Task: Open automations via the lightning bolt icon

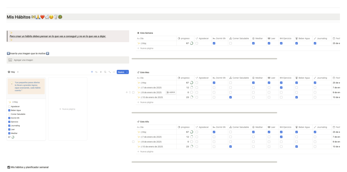Action: pos(101,72)
